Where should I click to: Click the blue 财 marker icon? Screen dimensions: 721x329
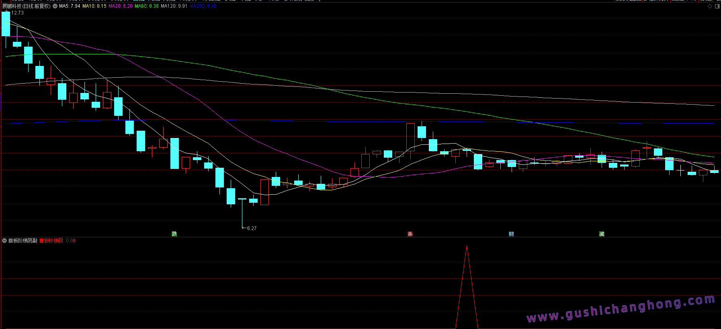(x=511, y=234)
